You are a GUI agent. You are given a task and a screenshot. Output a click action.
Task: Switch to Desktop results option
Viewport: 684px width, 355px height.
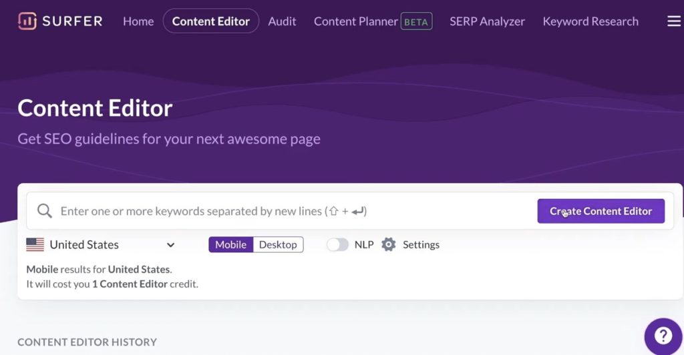coord(278,244)
